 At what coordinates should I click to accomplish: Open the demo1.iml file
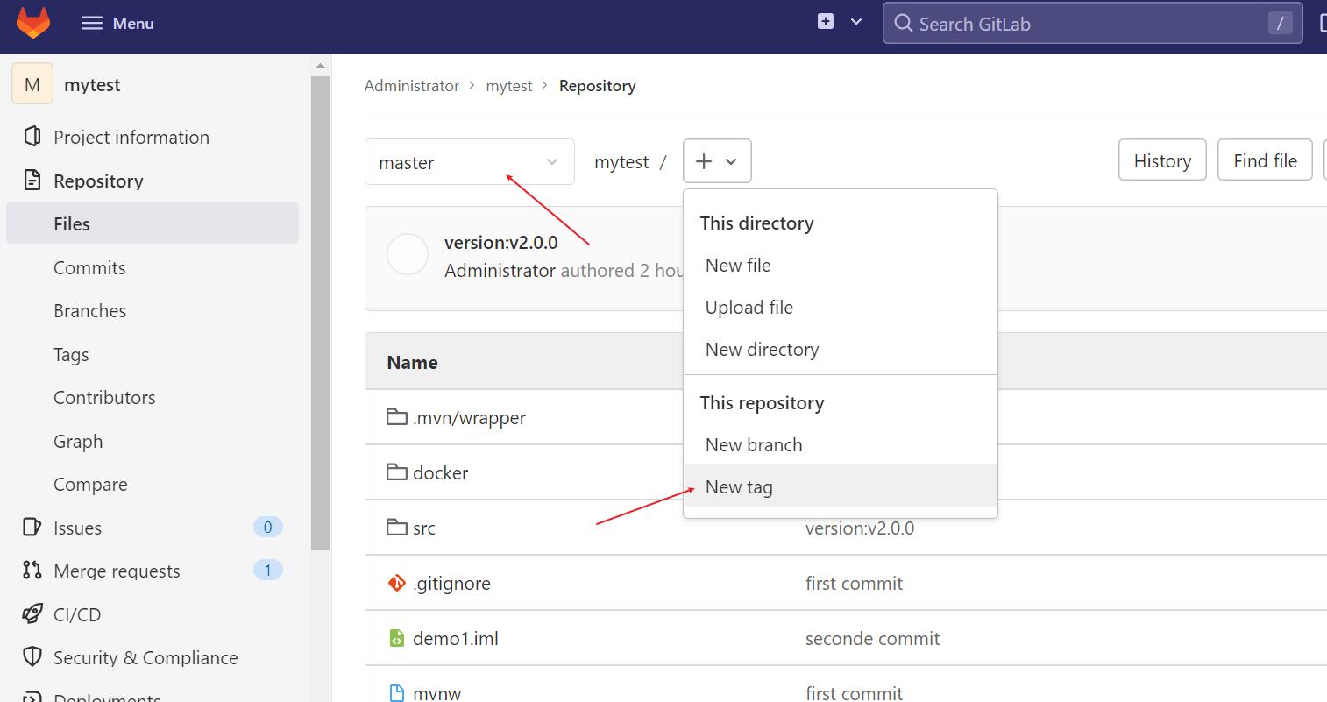[x=456, y=639]
